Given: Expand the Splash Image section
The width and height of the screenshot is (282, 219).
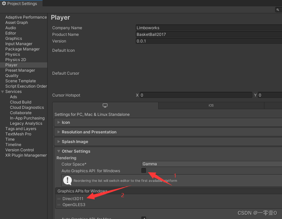Looking at the screenshot, I should coord(59,141).
